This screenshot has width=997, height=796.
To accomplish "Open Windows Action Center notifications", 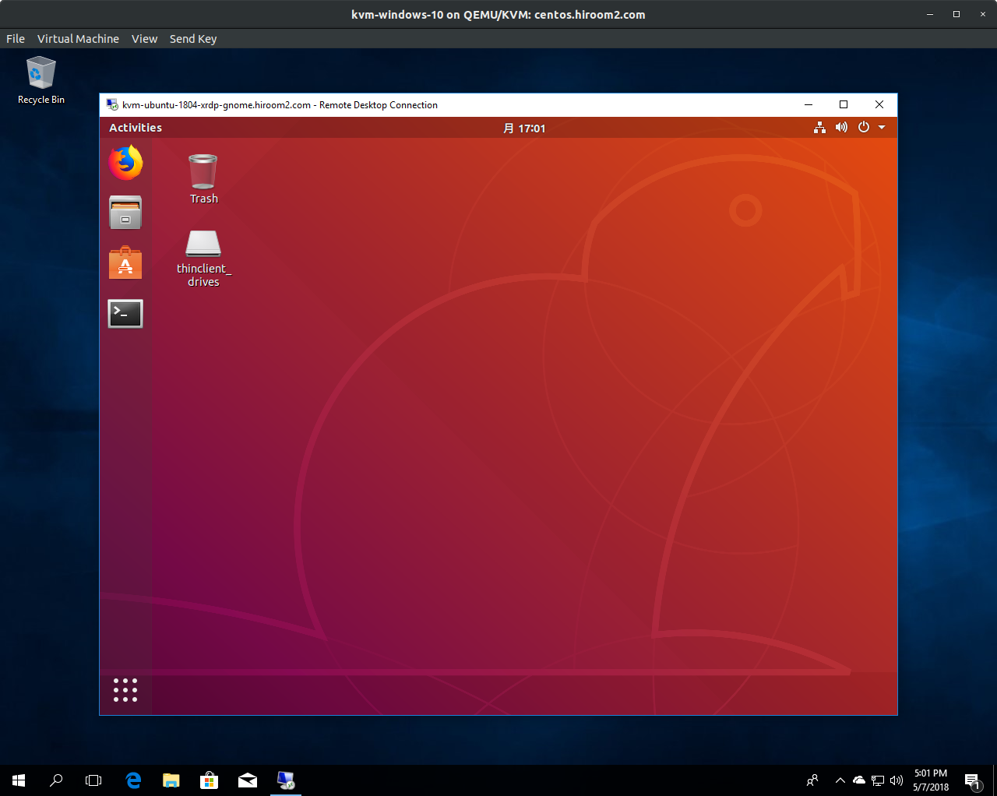I will click(972, 780).
